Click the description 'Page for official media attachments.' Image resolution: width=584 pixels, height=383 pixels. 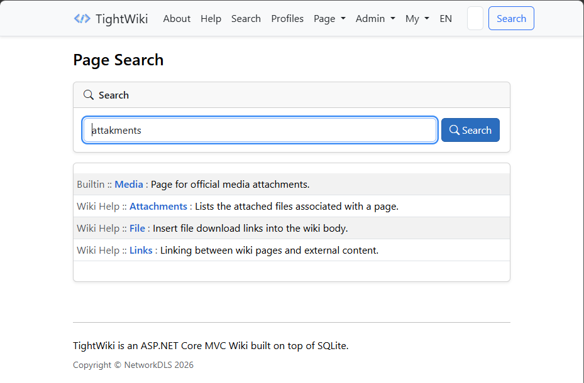[x=230, y=185]
